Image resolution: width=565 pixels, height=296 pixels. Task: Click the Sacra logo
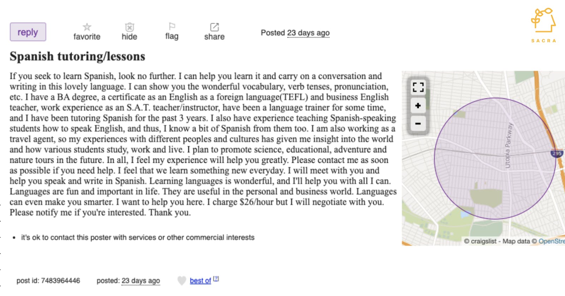click(543, 25)
